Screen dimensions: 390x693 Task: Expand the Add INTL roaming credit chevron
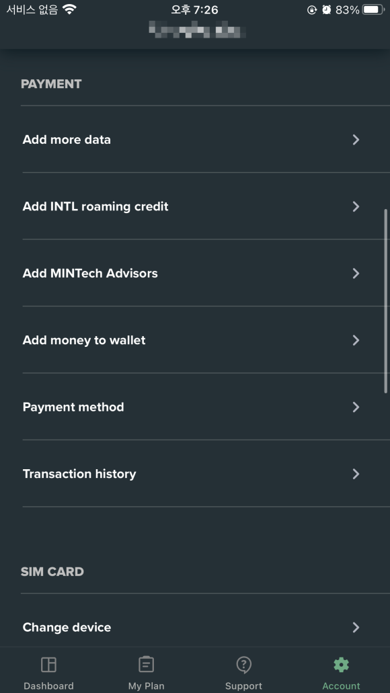point(356,206)
